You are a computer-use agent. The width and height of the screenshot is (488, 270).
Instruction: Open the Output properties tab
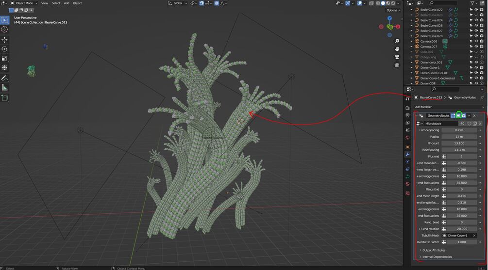click(x=407, y=115)
